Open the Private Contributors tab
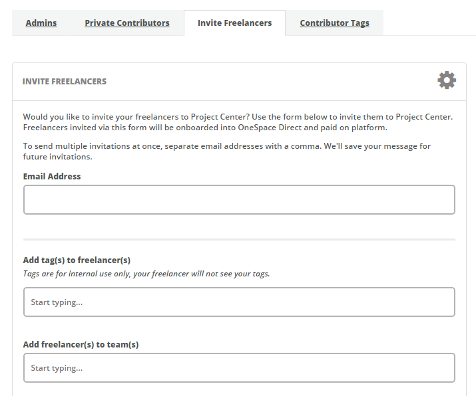The image size is (476, 396). click(127, 23)
